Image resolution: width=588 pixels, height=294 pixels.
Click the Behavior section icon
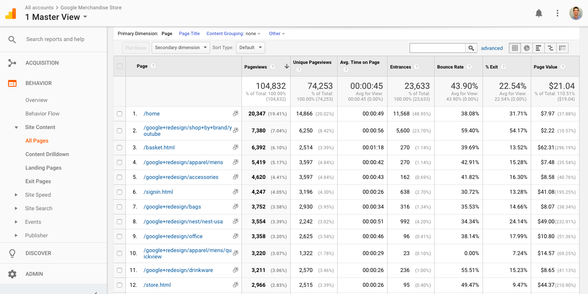click(12, 83)
